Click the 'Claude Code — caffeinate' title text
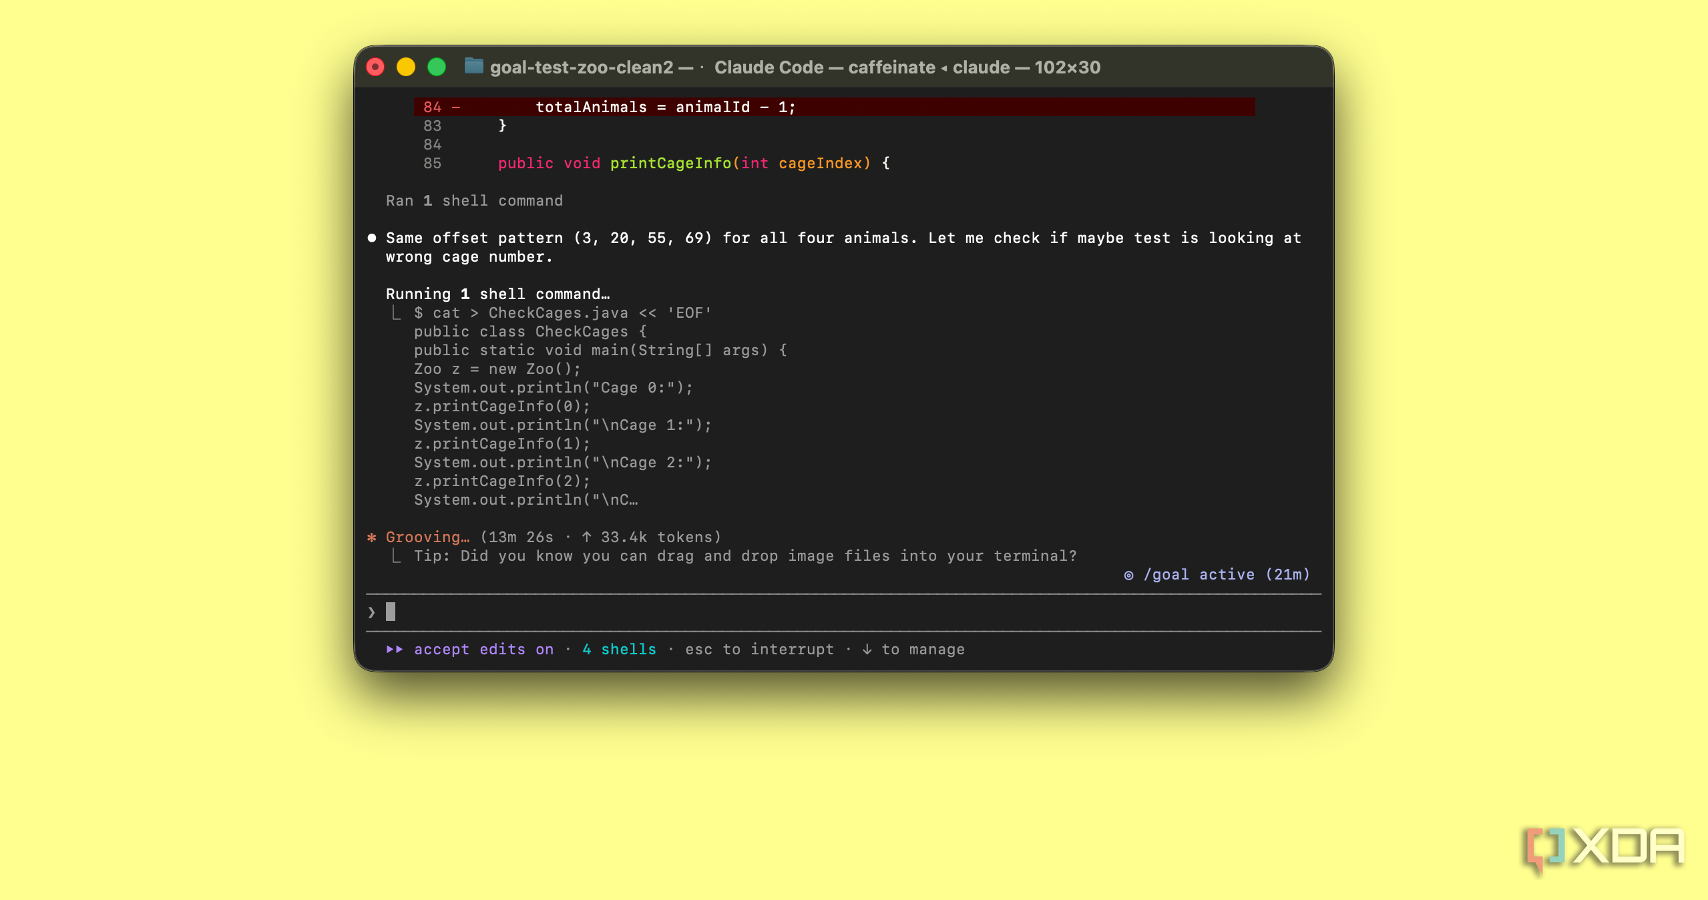Image resolution: width=1708 pixels, height=900 pixels. 825,67
